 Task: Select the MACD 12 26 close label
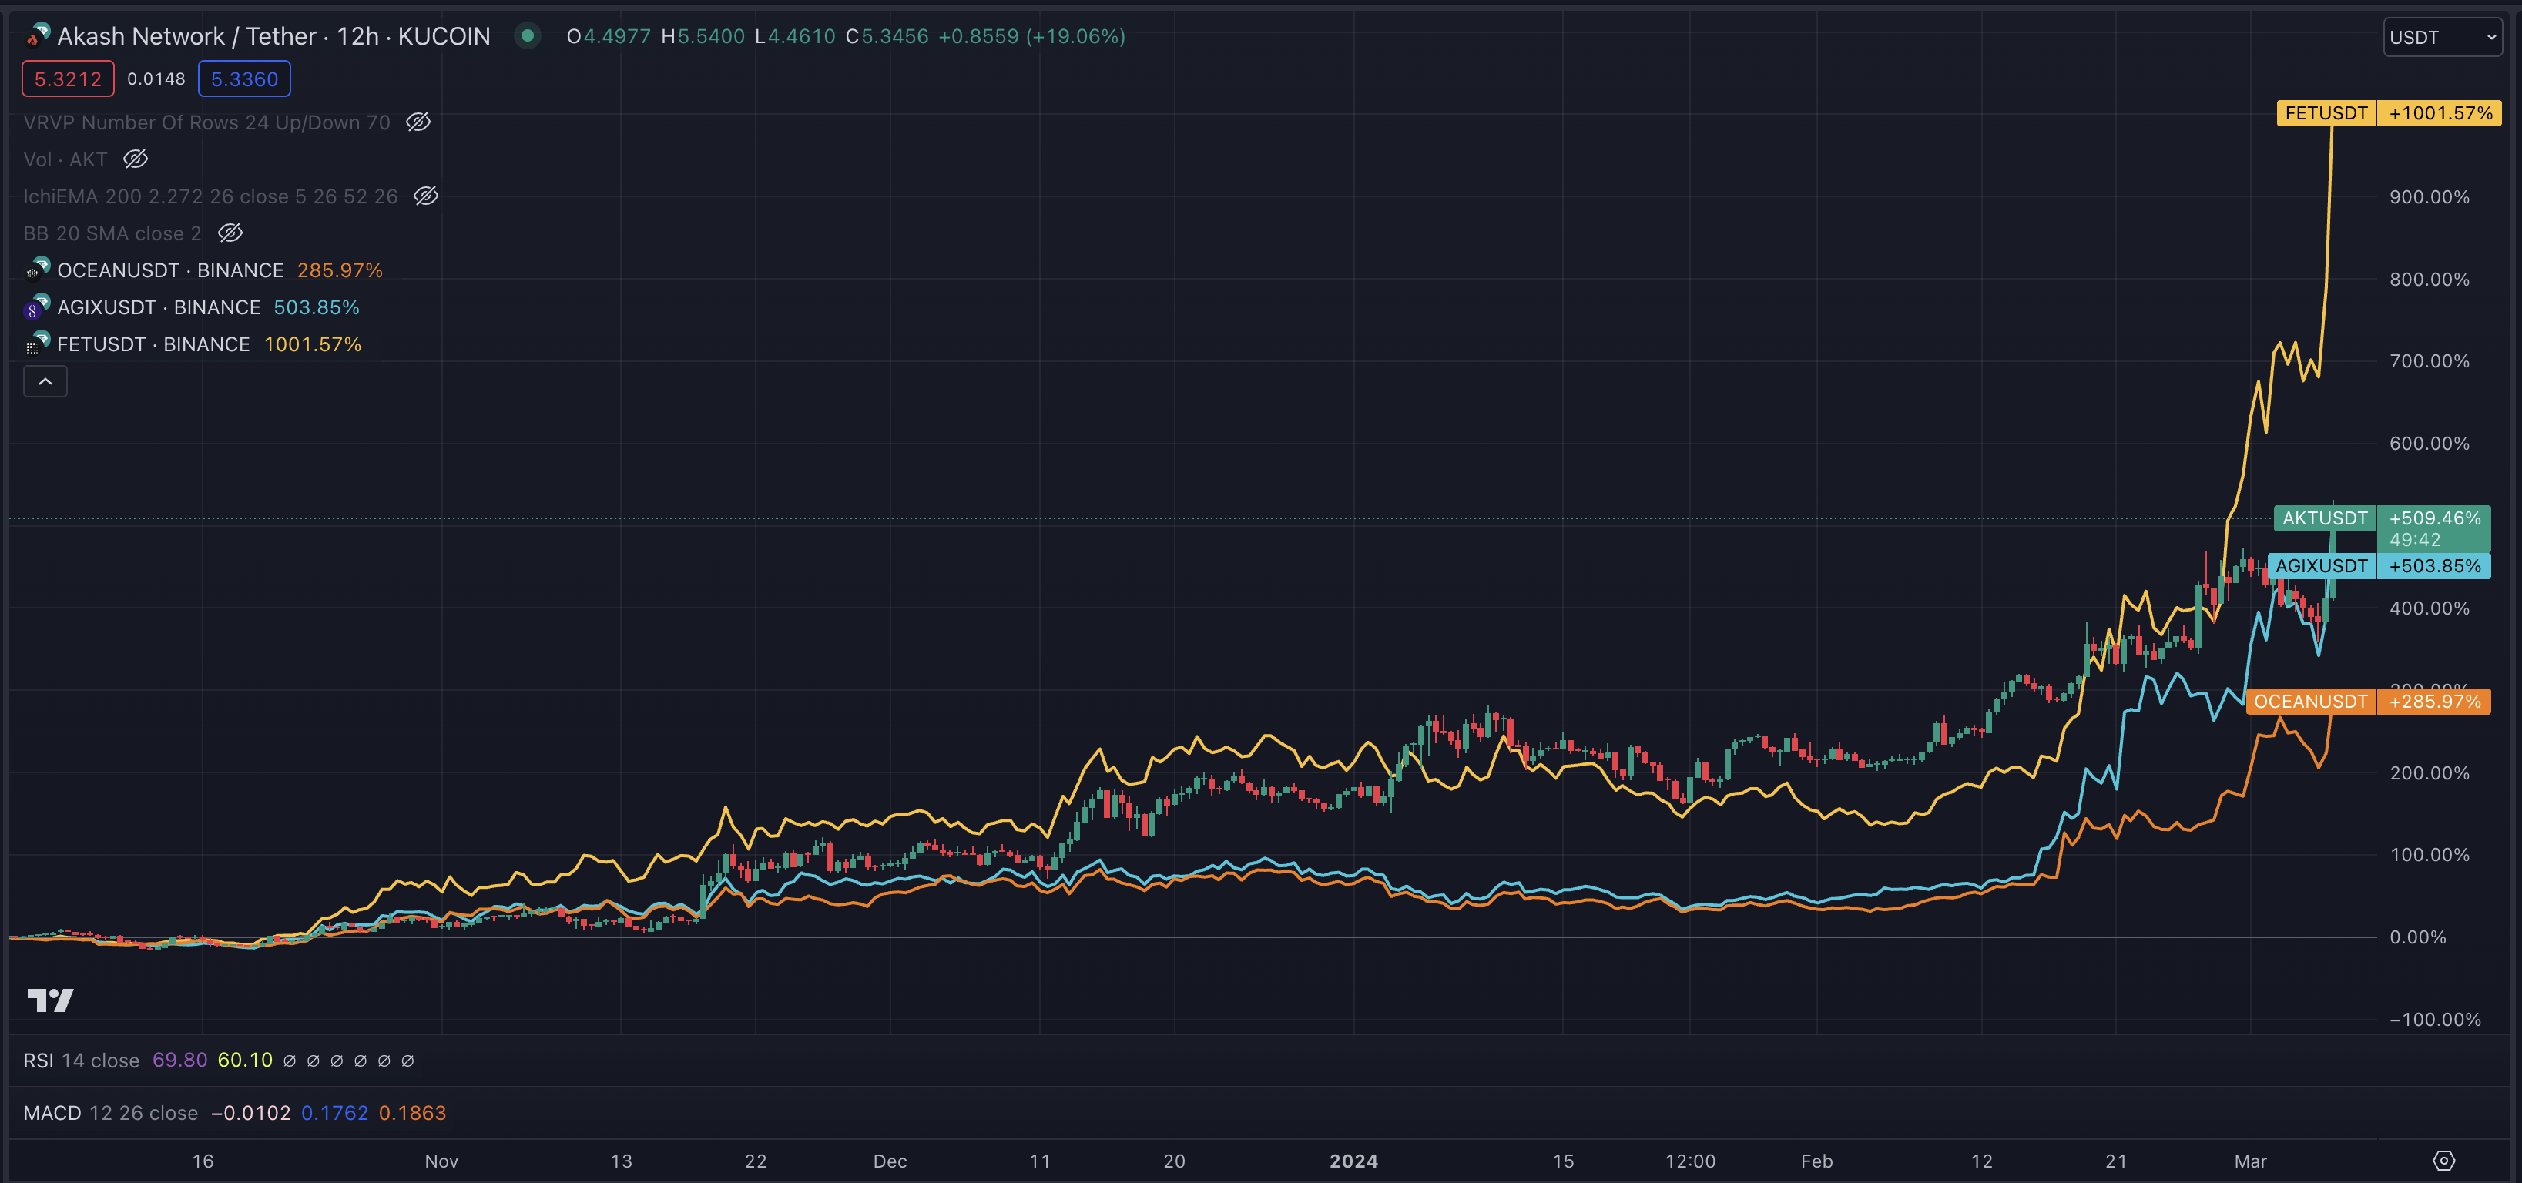(x=109, y=1113)
